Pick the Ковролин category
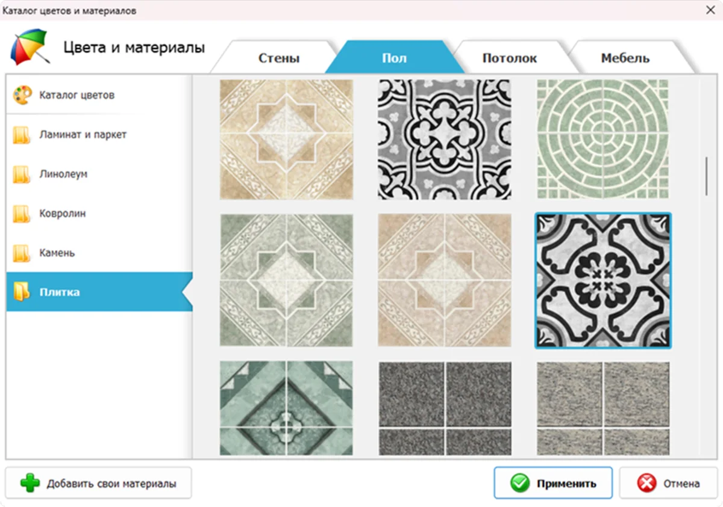This screenshot has height=507, width=723. click(99, 214)
